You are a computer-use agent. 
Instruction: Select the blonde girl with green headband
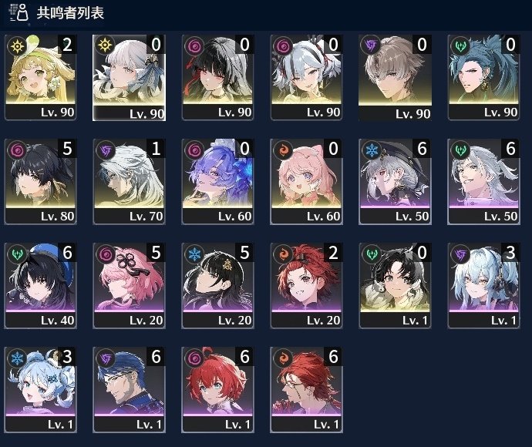pos(40,77)
